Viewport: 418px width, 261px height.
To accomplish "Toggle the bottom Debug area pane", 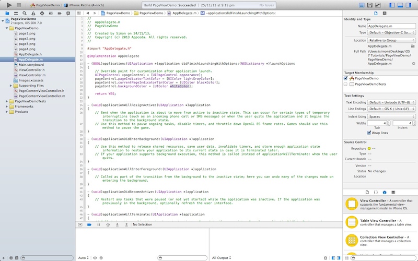I will (400, 5).
